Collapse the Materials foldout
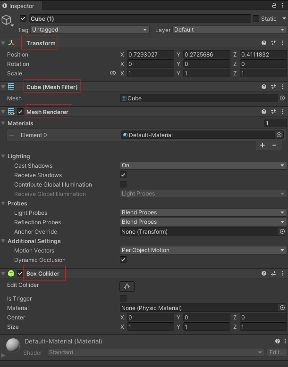288x367 pixels. click(3, 123)
